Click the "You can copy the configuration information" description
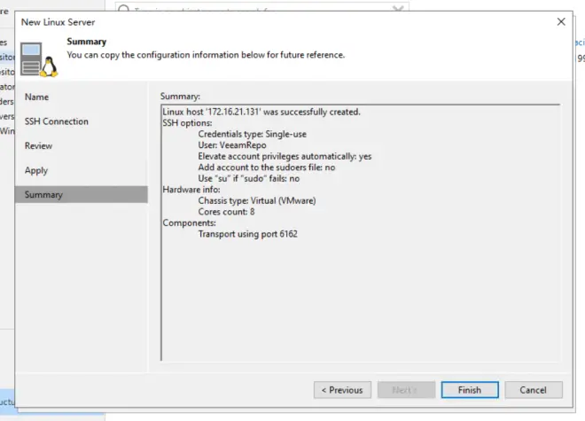Viewport: 585px width, 421px height. pos(206,55)
